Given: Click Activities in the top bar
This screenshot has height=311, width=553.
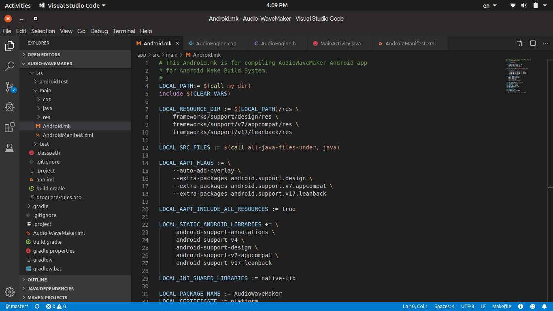Looking at the screenshot, I should (x=17, y=6).
